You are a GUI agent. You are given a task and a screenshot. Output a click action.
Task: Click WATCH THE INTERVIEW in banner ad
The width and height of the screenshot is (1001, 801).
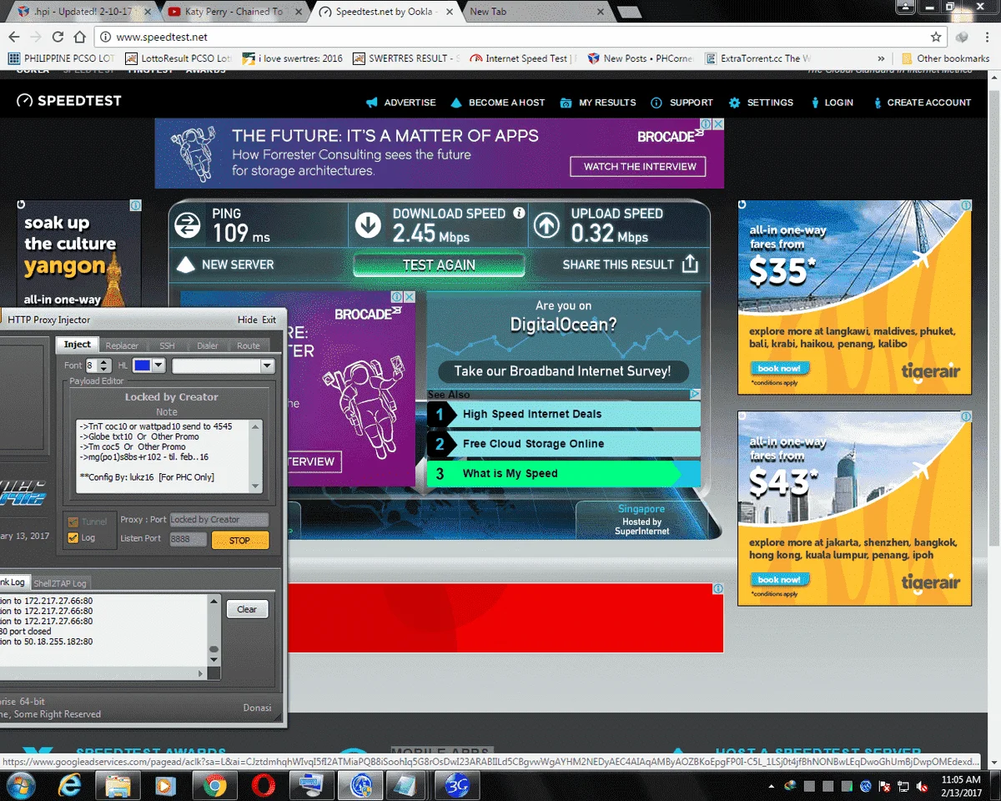point(640,166)
